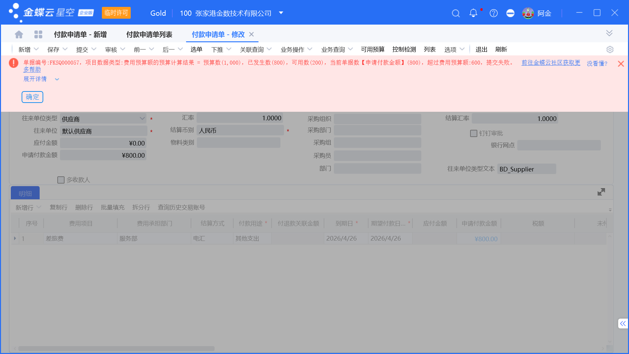Expand the 明细 grid to fullscreen
629x354 pixels.
point(601,192)
